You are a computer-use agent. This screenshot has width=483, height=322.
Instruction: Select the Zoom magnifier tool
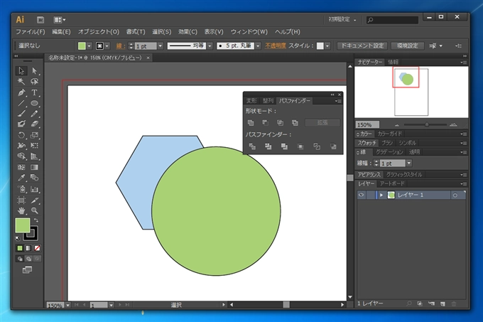pos(34,211)
